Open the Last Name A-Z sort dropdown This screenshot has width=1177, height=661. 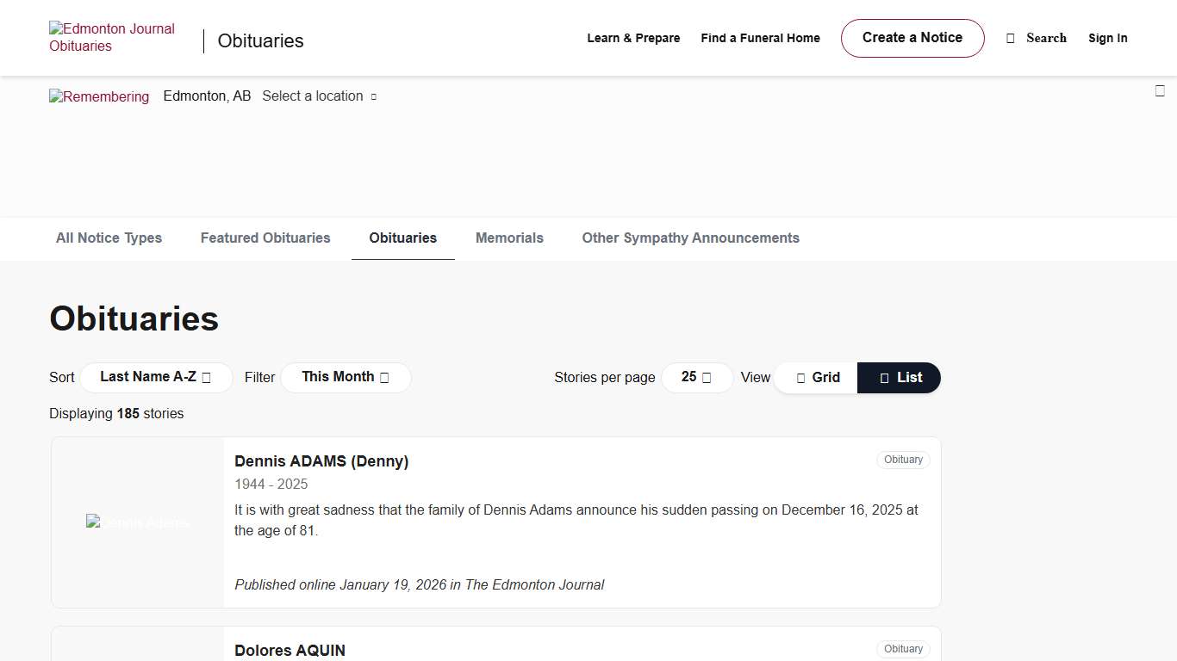(156, 377)
